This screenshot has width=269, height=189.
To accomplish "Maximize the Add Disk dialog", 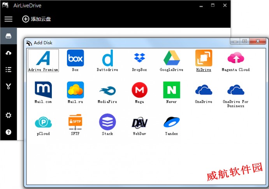I will click(245, 41).
